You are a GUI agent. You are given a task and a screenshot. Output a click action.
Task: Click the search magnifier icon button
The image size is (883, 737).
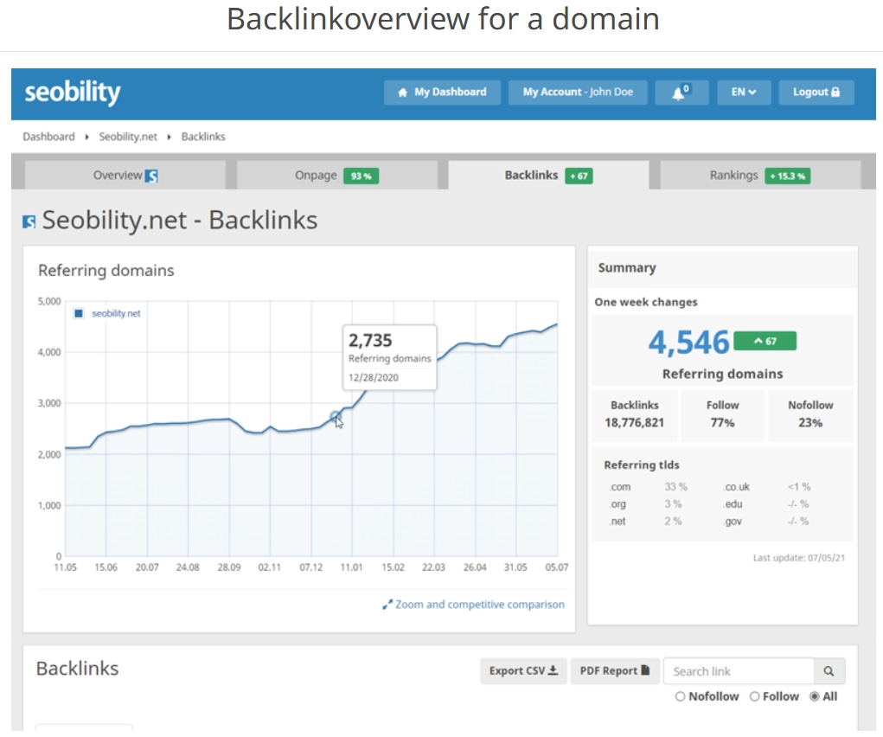coord(829,671)
